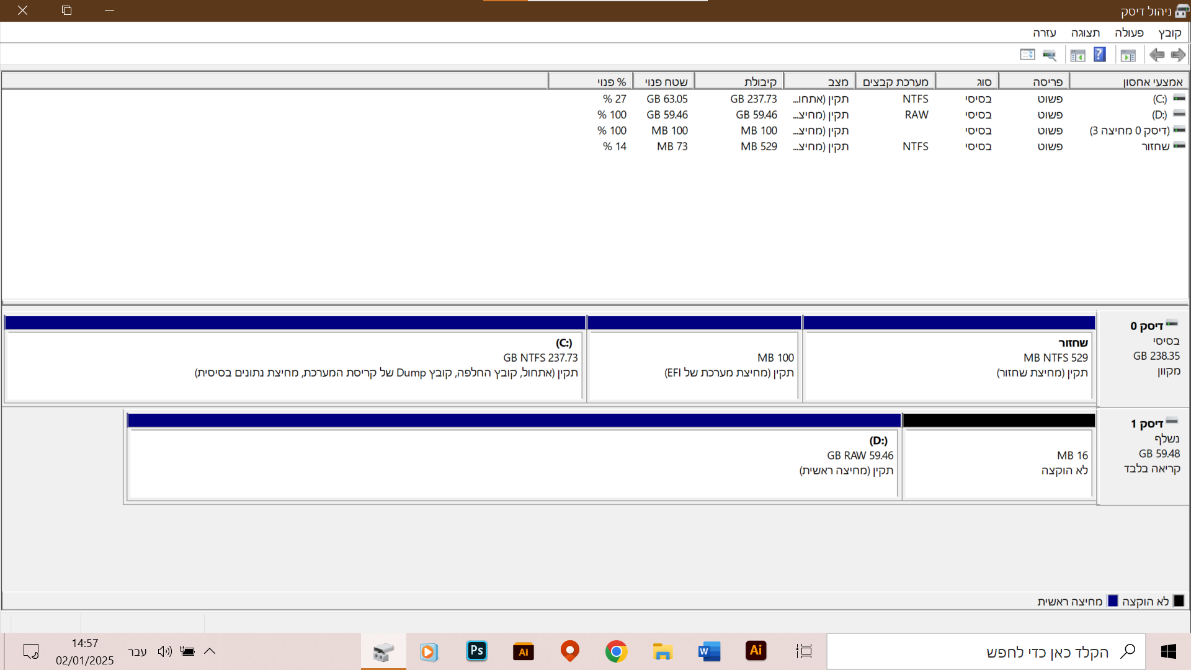This screenshot has height=670, width=1191.
Task: Click the קריאה בלבד label under דיסק 1
Action: (1152, 468)
